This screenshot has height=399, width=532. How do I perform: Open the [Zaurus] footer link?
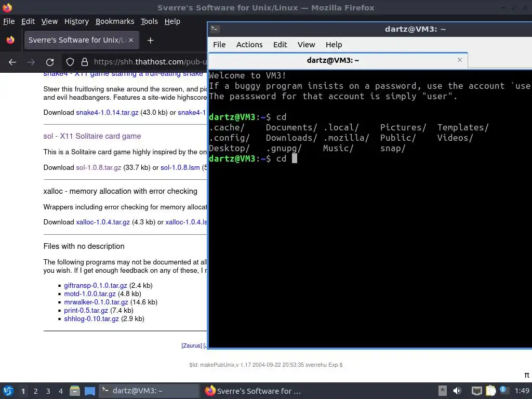tap(192, 345)
